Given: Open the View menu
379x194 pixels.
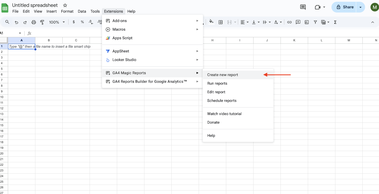Looking at the screenshot, I should coord(38,11).
